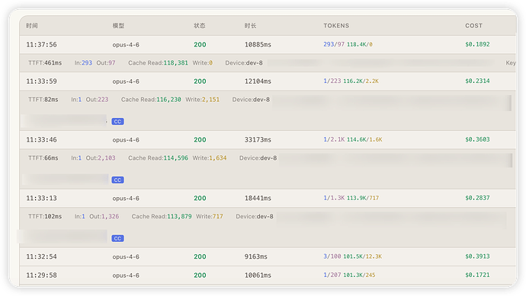
Task: Click the 时长 column header
Action: tap(250, 26)
